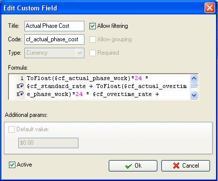Click the second line-wrap icon in formula gutter
Image resolution: width=218 pixels, height=181 pixels.
click(20, 94)
